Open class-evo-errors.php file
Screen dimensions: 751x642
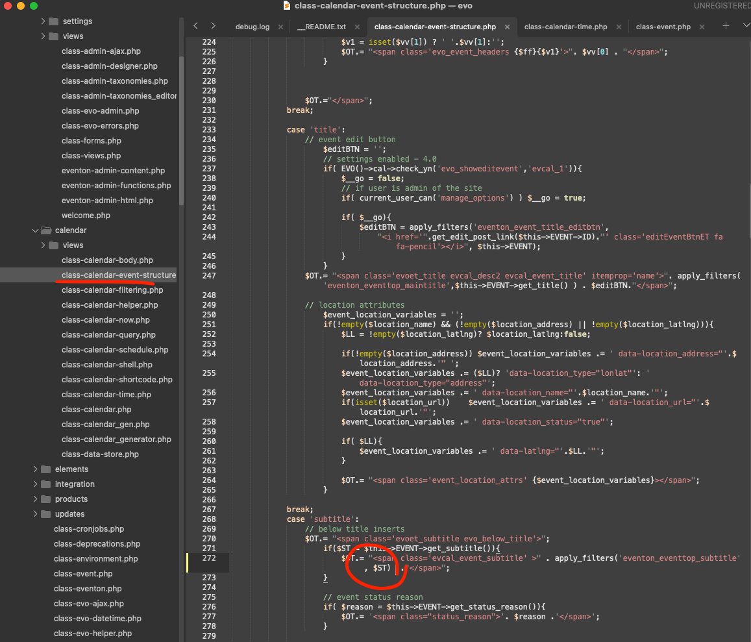pos(100,125)
